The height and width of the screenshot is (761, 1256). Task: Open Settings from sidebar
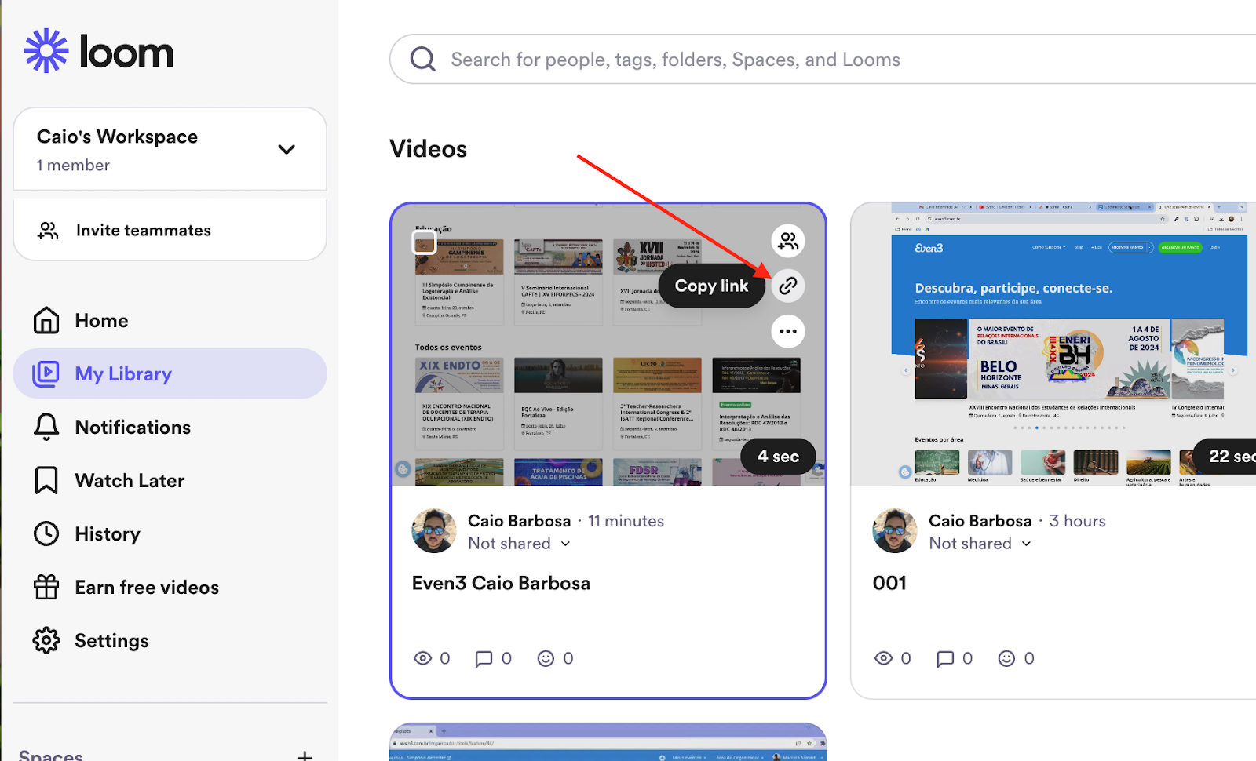coord(170,640)
